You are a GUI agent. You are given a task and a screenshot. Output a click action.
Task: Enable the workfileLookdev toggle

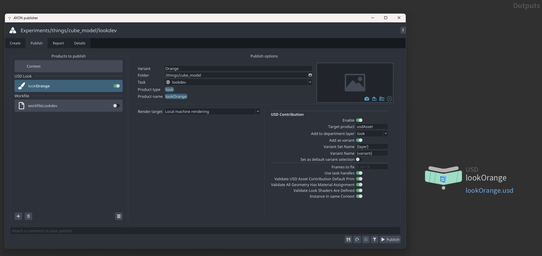click(x=116, y=106)
